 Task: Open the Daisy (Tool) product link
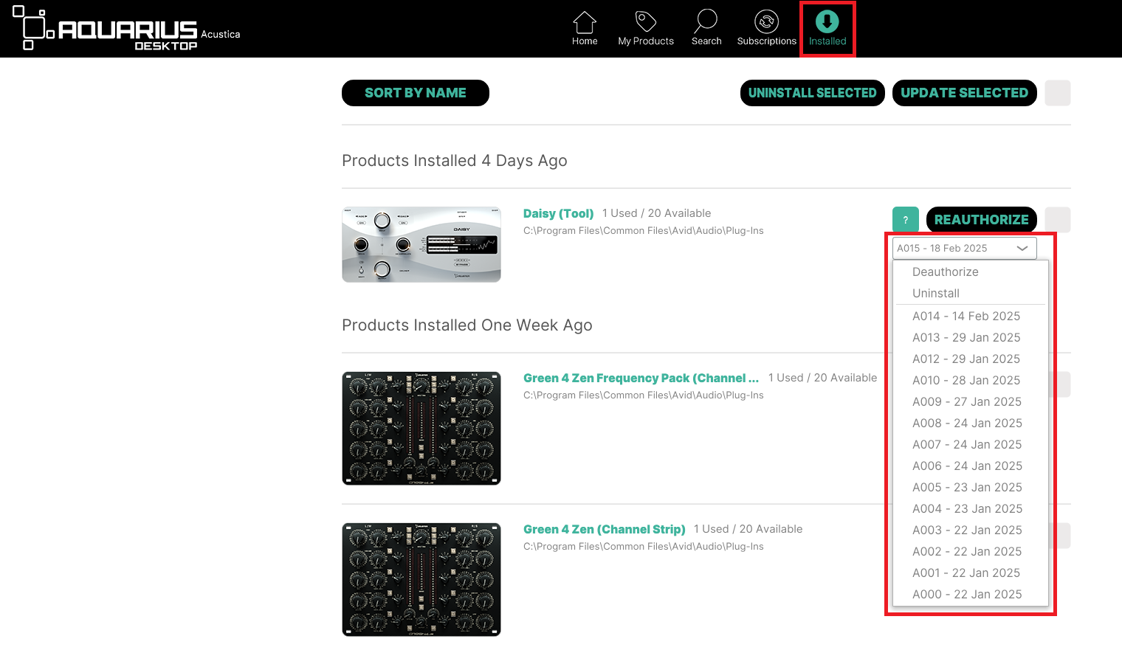pos(558,213)
